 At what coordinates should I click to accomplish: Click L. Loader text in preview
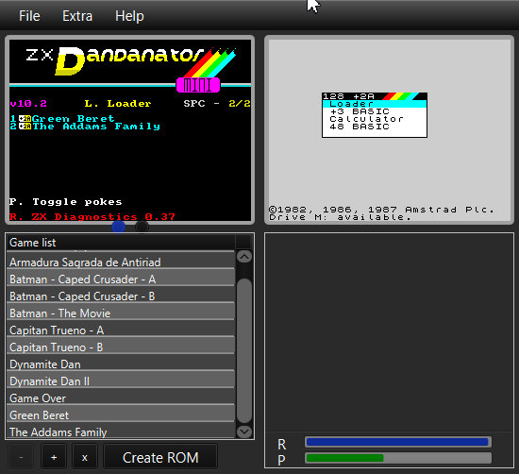(118, 104)
